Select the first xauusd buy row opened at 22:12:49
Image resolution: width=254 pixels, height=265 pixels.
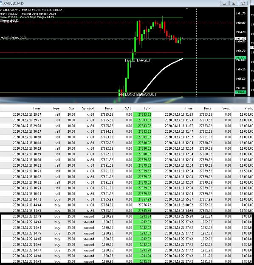coord(127,216)
